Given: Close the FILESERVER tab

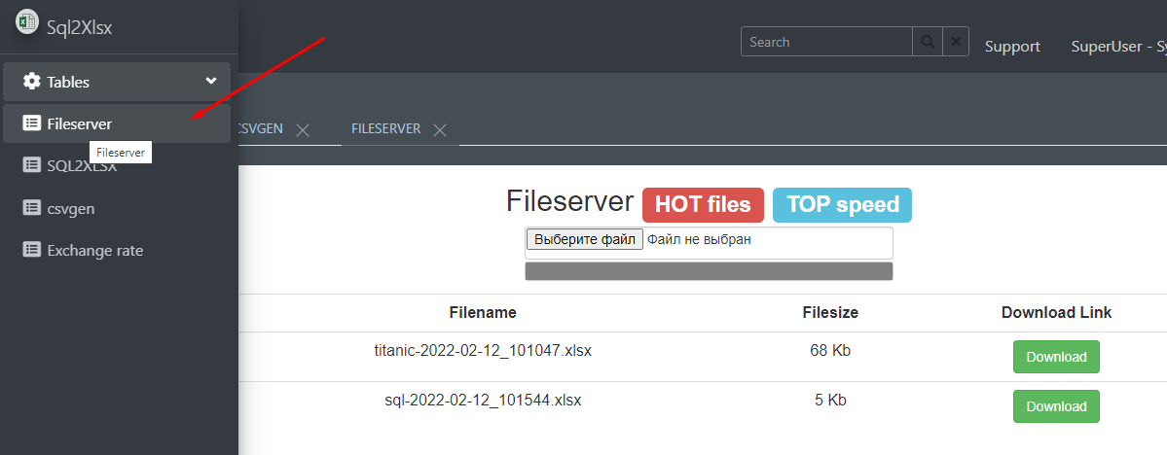Looking at the screenshot, I should pos(440,130).
